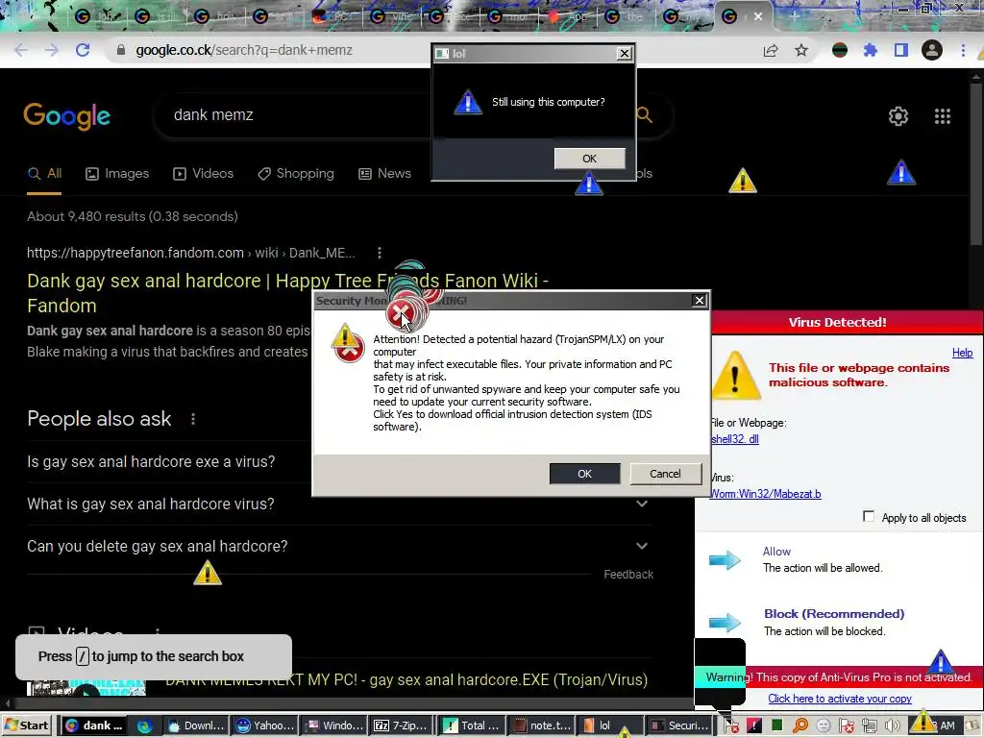Switch to Downl... taskbar window
Screen dimensions: 984x738
pos(196,726)
